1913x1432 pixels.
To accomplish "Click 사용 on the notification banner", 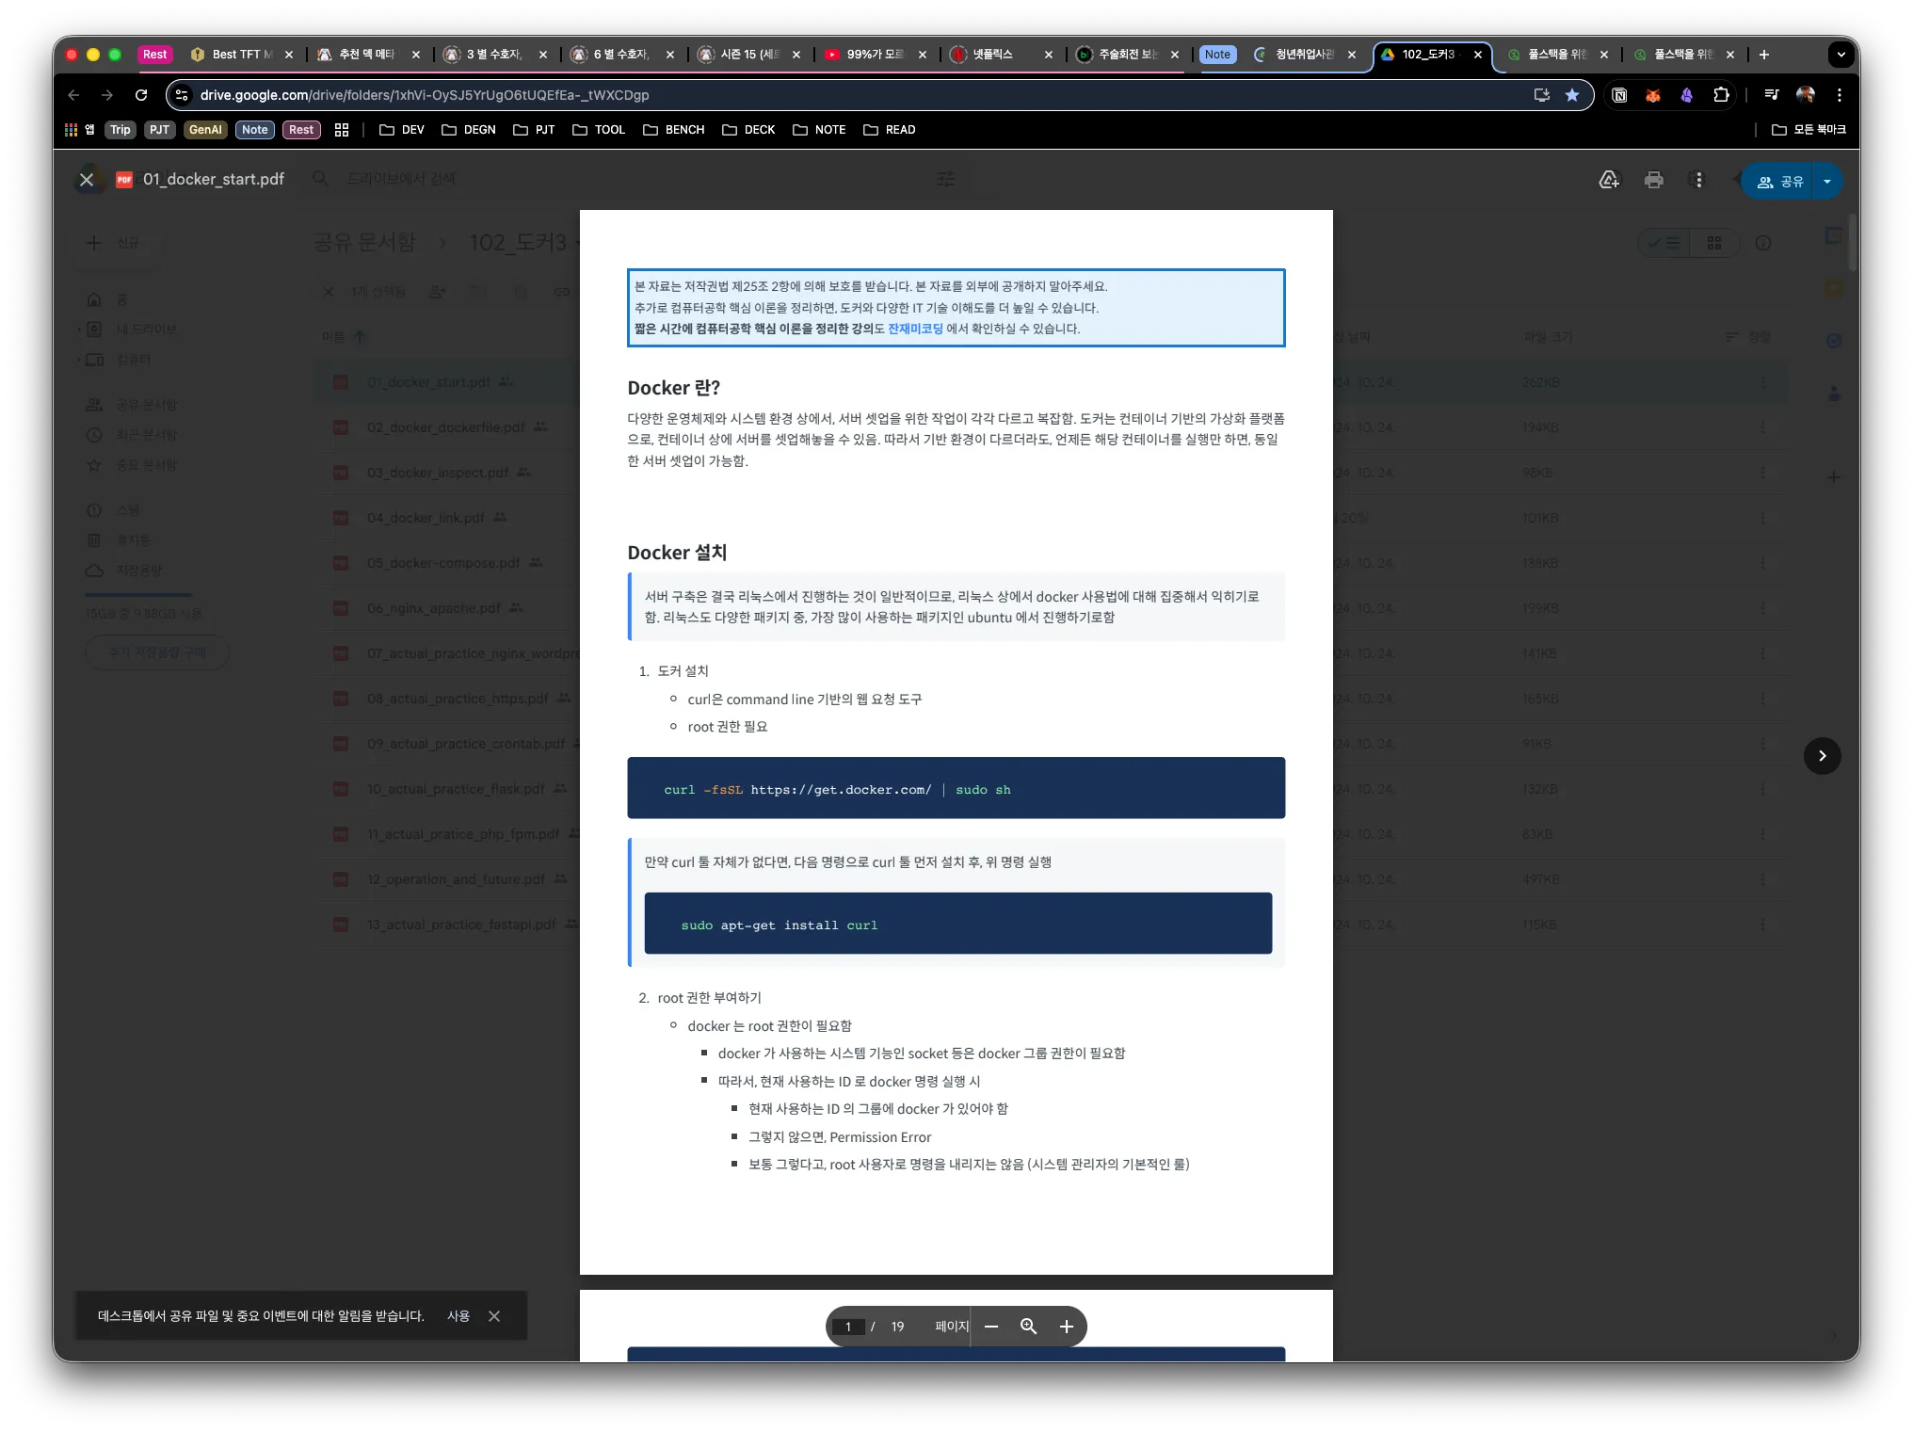I will pos(458,1316).
